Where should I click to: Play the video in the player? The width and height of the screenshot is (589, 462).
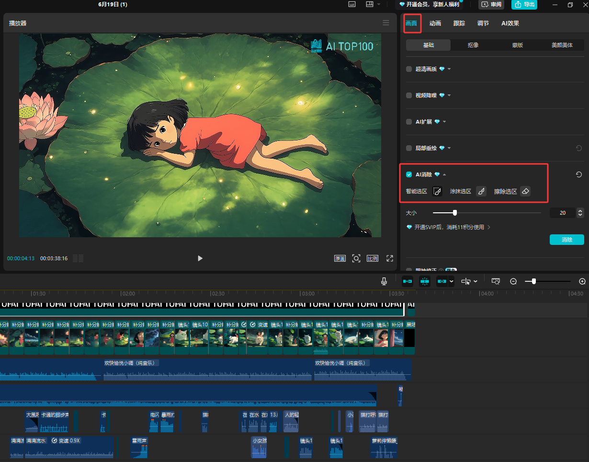200,258
